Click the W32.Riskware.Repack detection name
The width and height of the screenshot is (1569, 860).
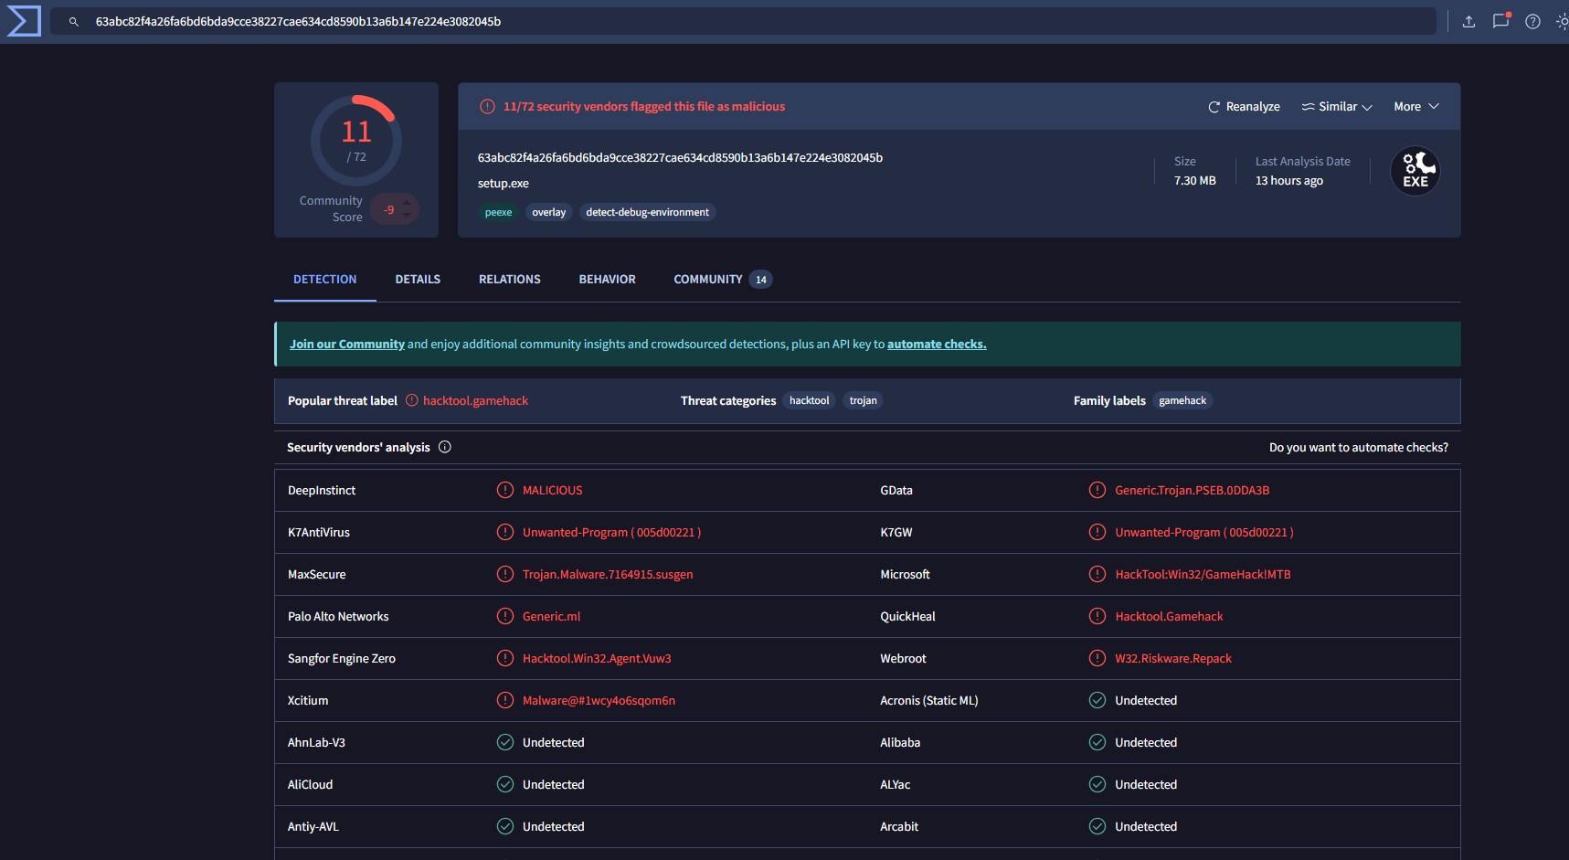1173,659
